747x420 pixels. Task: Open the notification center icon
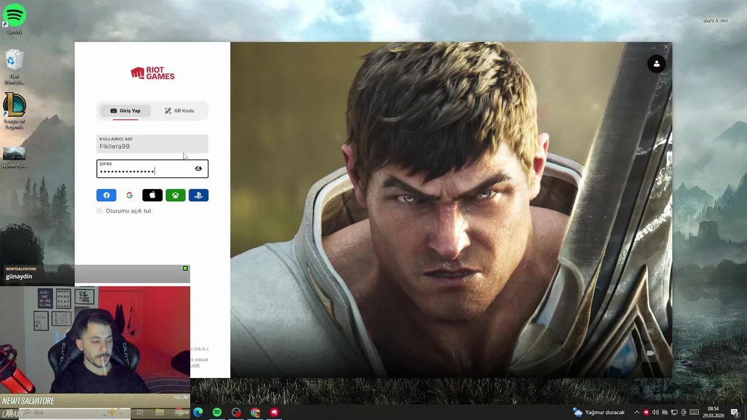click(735, 412)
